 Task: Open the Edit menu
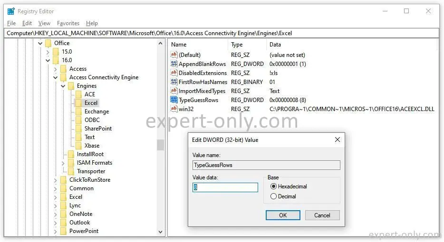(x=27, y=23)
